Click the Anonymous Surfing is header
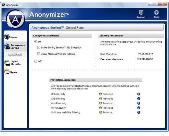Screen dimensions: 169x136 pos(62,36)
